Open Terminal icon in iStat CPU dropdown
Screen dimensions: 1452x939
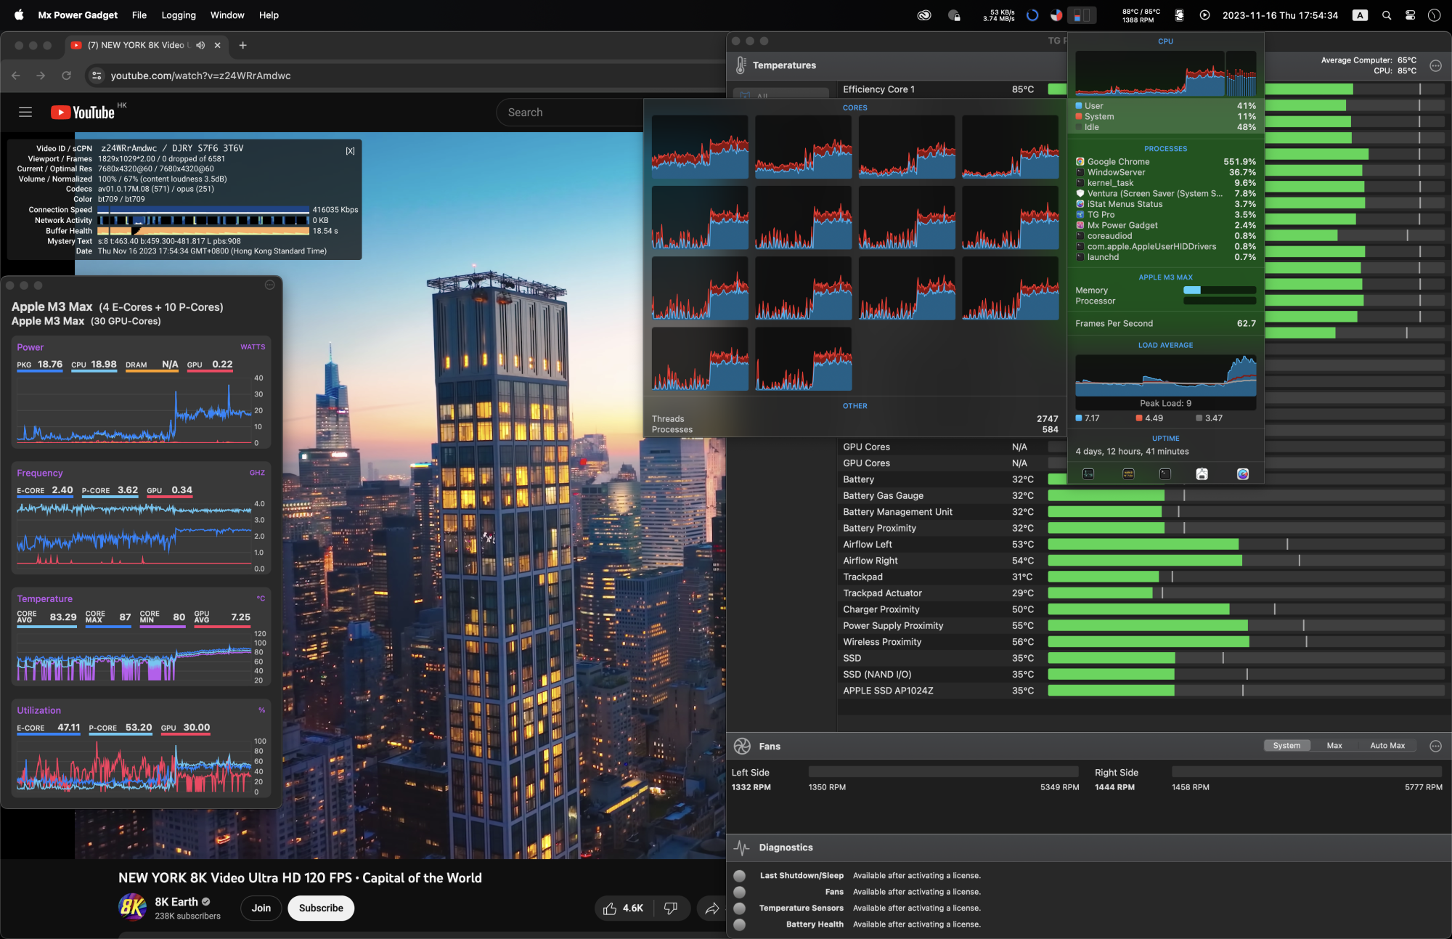tap(1165, 474)
